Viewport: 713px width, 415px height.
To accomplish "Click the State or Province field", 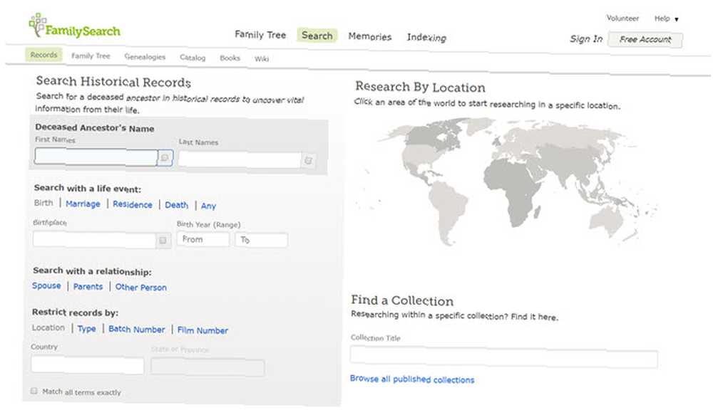I will (x=207, y=367).
